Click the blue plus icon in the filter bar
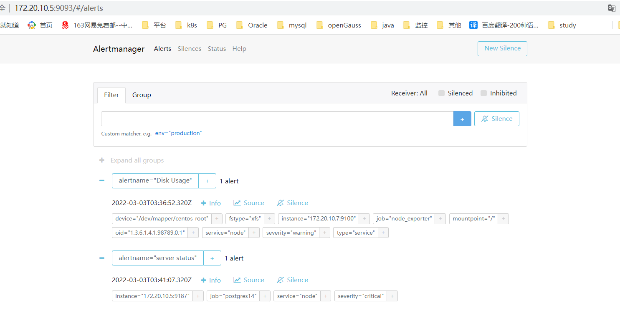The width and height of the screenshot is (620, 313). pyautogui.click(x=462, y=119)
